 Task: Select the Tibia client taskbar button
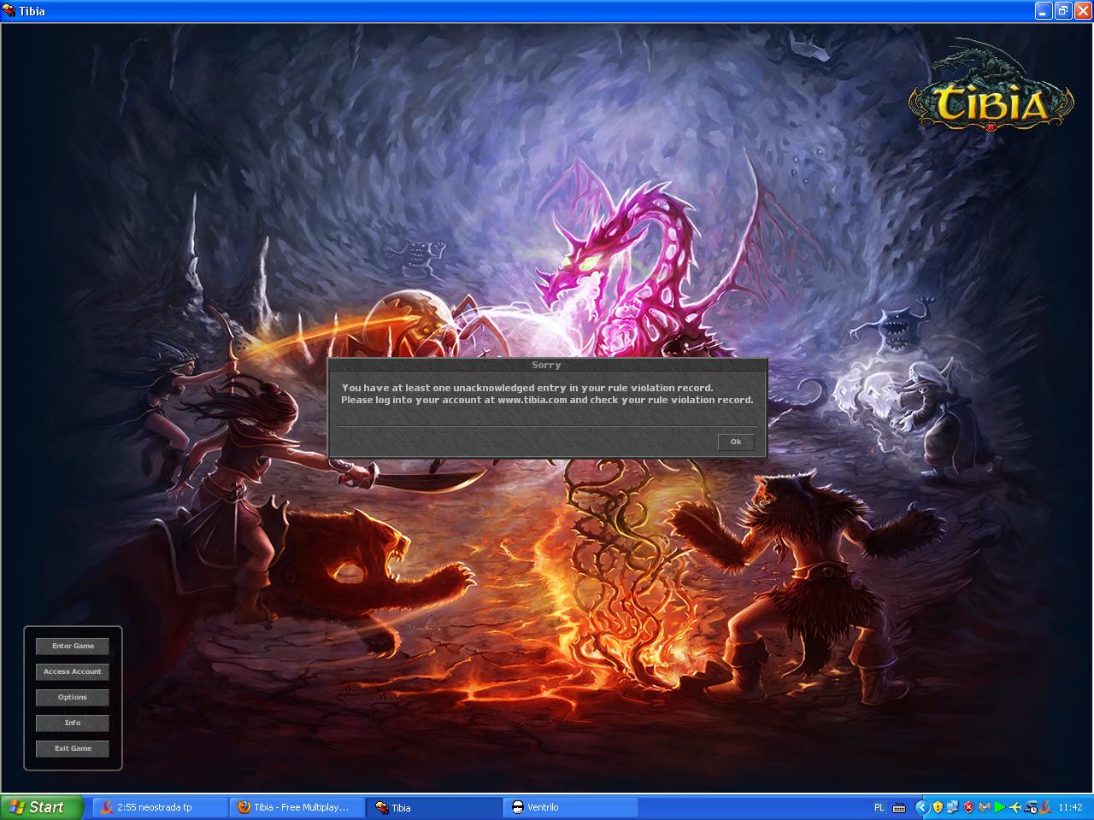pos(433,807)
